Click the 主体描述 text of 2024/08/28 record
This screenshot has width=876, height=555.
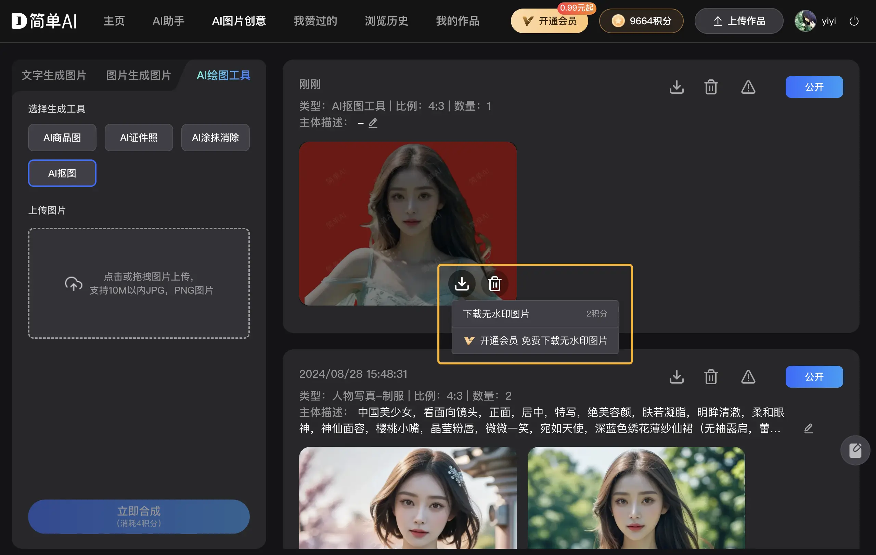coord(541,420)
